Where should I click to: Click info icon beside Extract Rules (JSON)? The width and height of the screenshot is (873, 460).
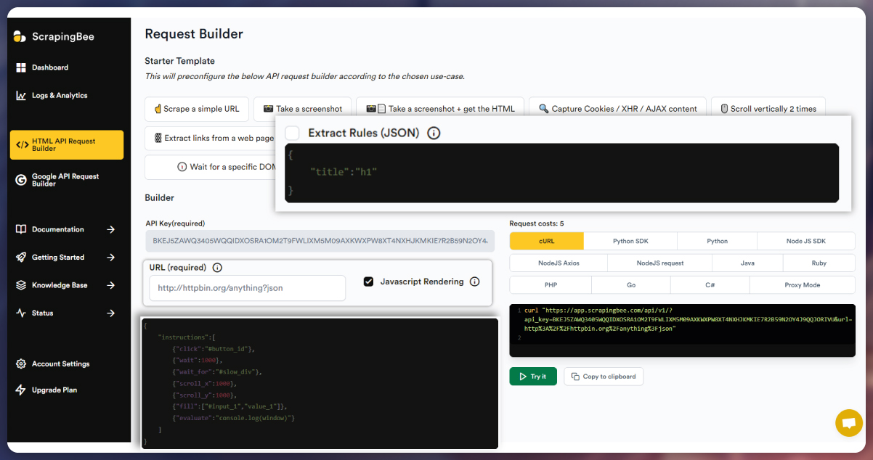pos(434,133)
